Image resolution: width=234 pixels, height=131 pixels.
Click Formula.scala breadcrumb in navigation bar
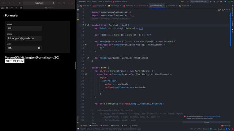119,1
